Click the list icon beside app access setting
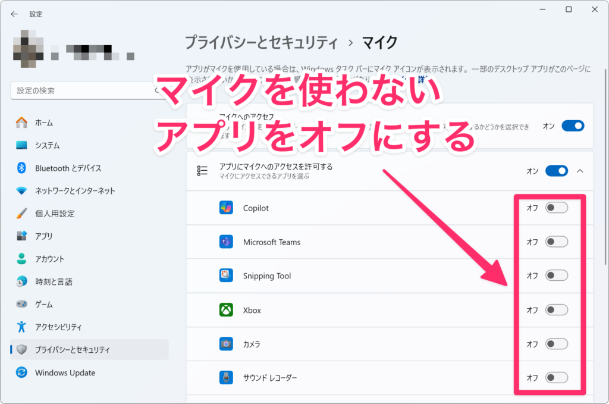The height and width of the screenshot is (404, 609). point(202,171)
